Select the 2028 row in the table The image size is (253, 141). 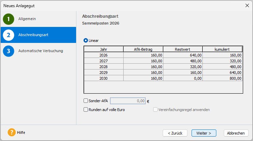(103, 66)
